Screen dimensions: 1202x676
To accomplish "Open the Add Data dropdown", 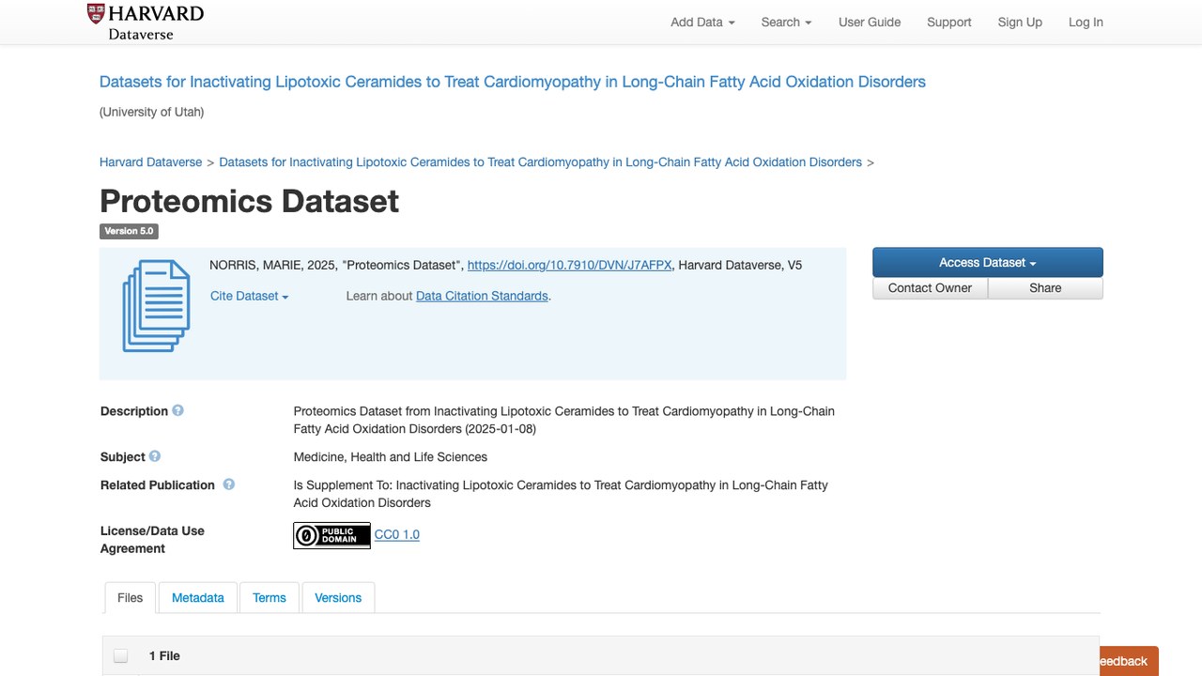I will (x=702, y=23).
